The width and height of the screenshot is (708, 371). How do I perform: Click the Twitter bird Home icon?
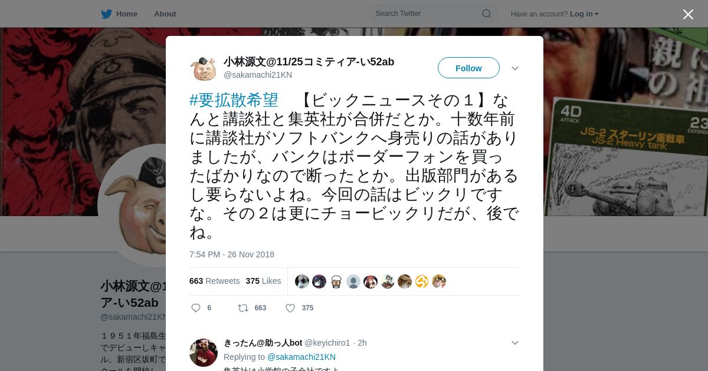point(106,14)
